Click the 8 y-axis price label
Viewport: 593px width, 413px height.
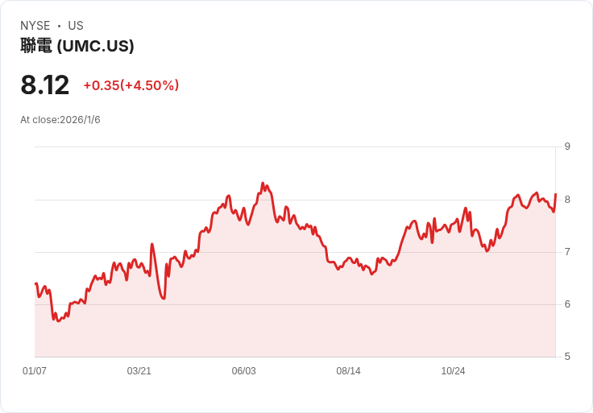click(567, 200)
